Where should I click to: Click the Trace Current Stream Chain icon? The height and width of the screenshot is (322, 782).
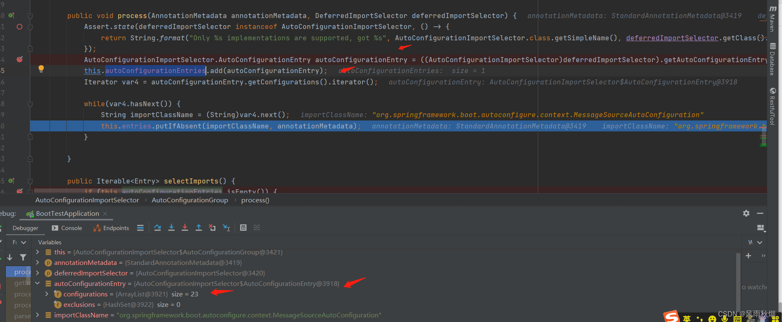(257, 228)
